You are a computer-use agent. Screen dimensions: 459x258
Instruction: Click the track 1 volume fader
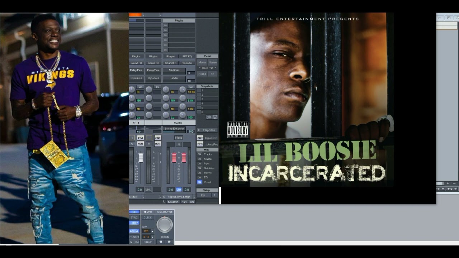click(x=141, y=158)
